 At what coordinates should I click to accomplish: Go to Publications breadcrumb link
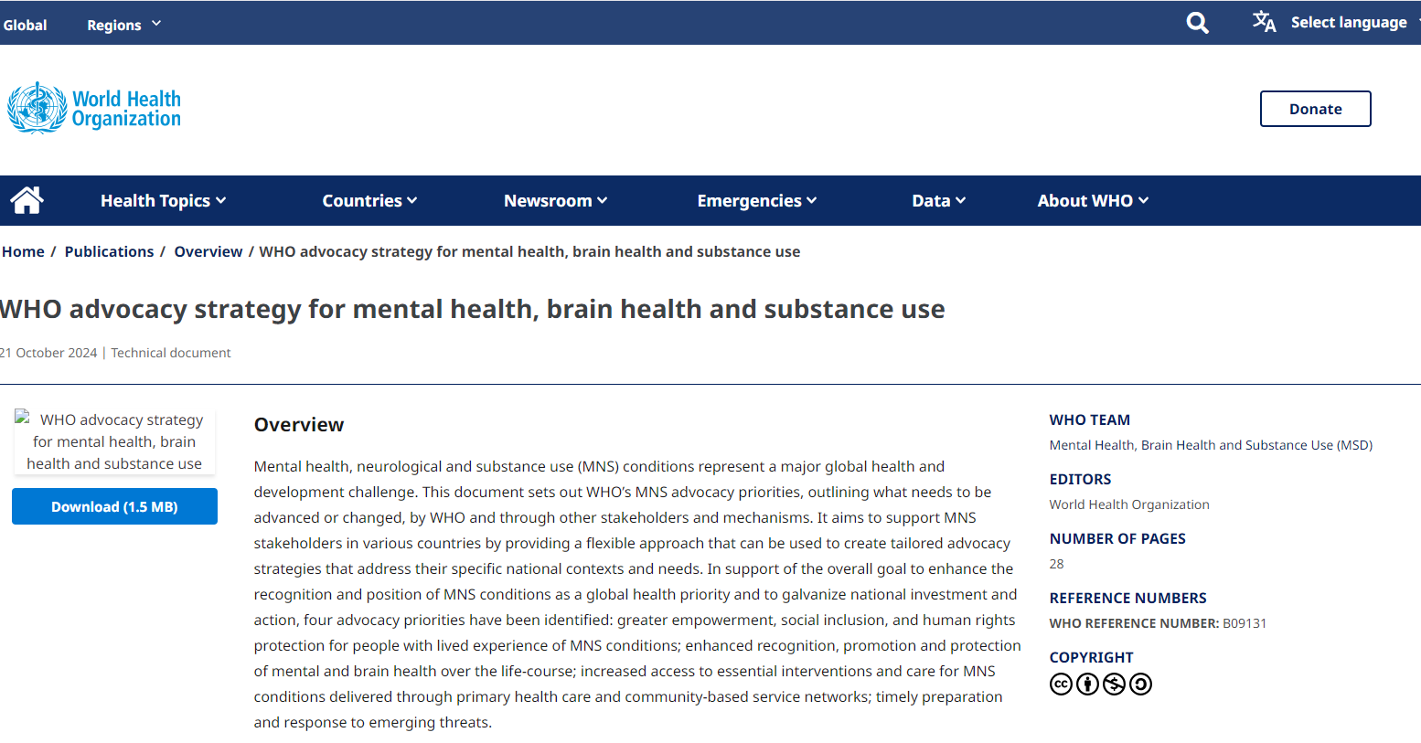109,251
